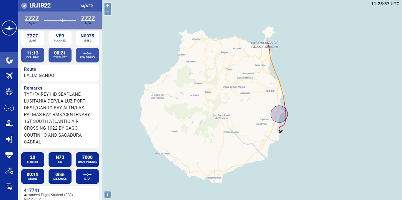Click the glasses observer icon in sidebar
This screenshot has height=200, width=402.
[9, 108]
